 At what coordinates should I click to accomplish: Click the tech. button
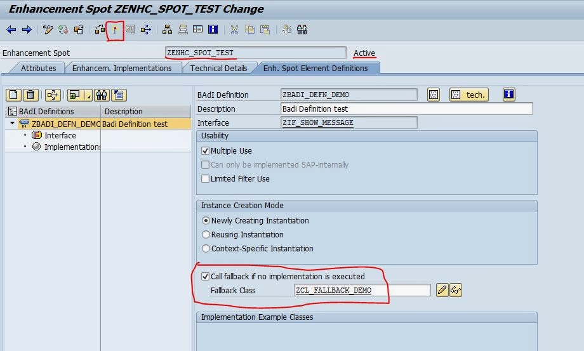click(469, 95)
